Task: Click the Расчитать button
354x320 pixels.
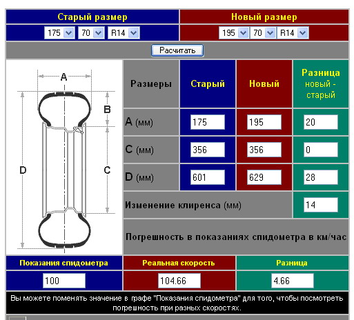Action: pos(177,50)
